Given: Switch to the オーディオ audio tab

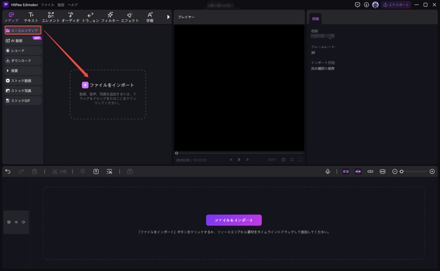Looking at the screenshot, I should [71, 17].
